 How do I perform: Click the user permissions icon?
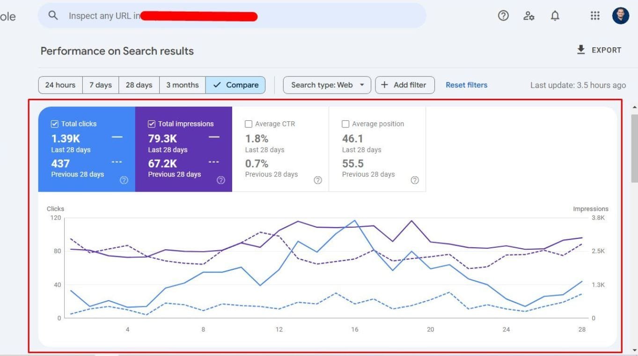(529, 15)
